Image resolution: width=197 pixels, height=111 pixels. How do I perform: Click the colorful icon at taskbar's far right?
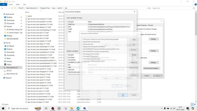(x=193, y=108)
